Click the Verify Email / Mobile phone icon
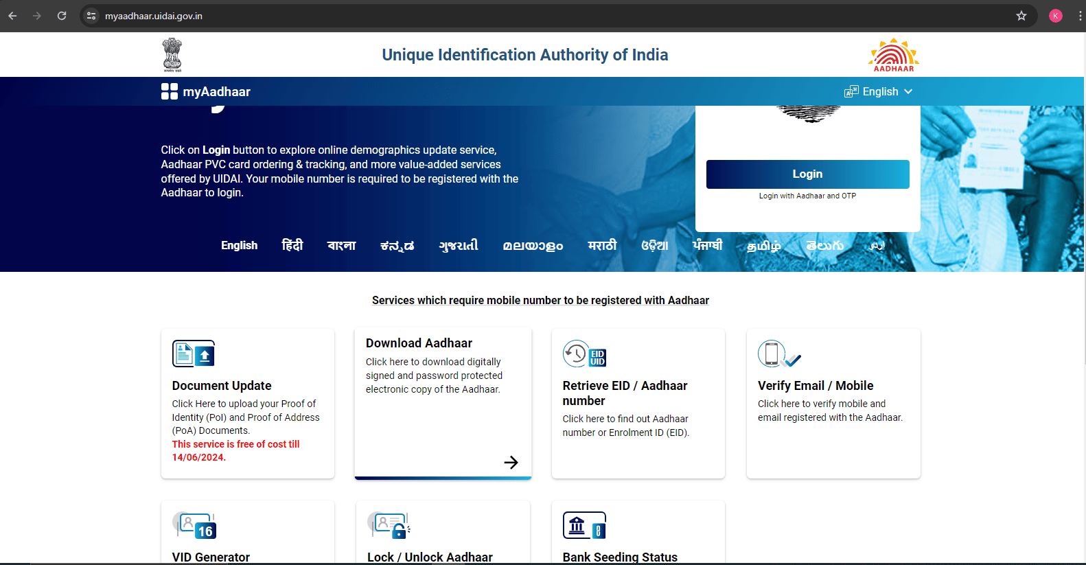 point(778,354)
